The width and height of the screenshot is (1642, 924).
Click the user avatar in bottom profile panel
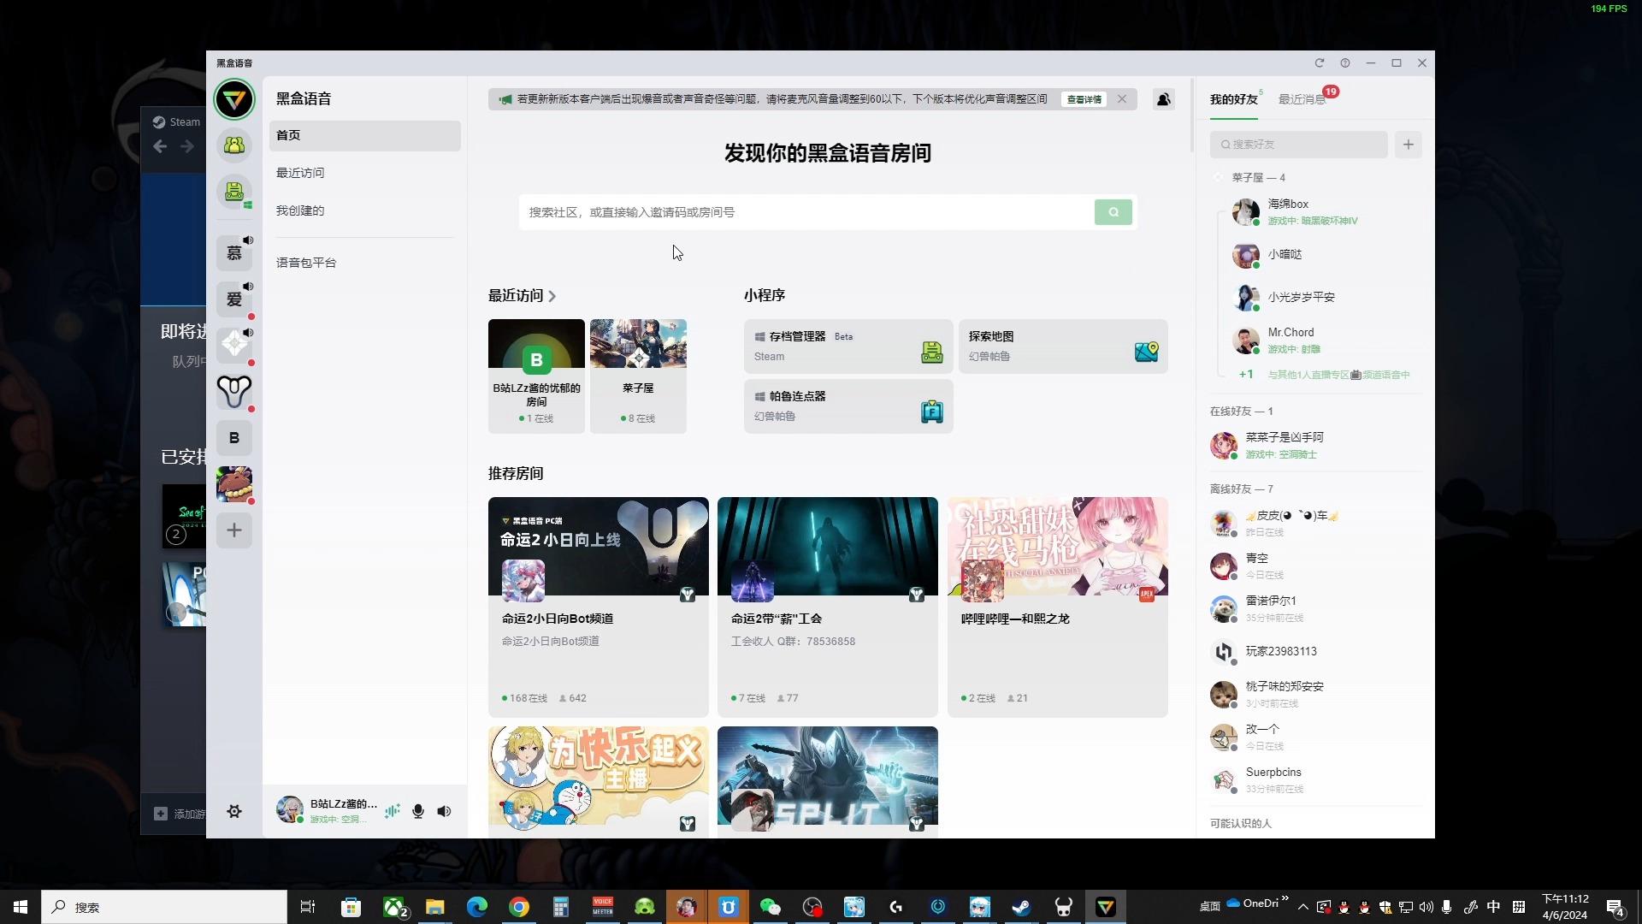point(290,809)
